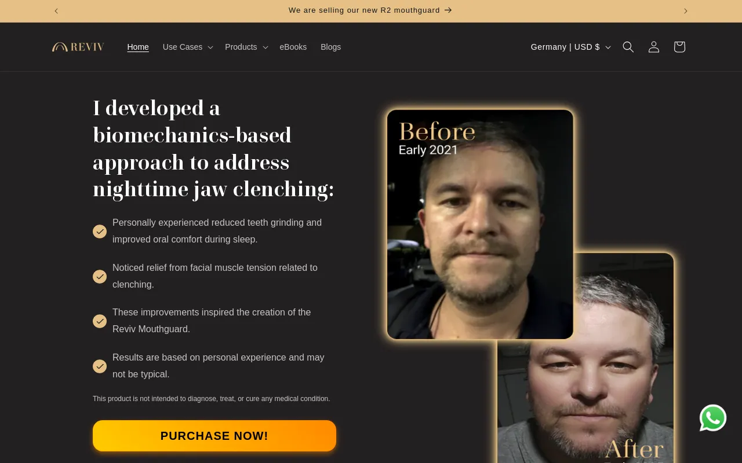Image resolution: width=742 pixels, height=463 pixels.
Task: Click the Before Early 2021 photo
Action: point(480,224)
